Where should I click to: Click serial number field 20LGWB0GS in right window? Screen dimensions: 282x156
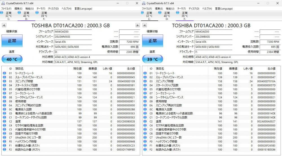[x=213, y=37]
